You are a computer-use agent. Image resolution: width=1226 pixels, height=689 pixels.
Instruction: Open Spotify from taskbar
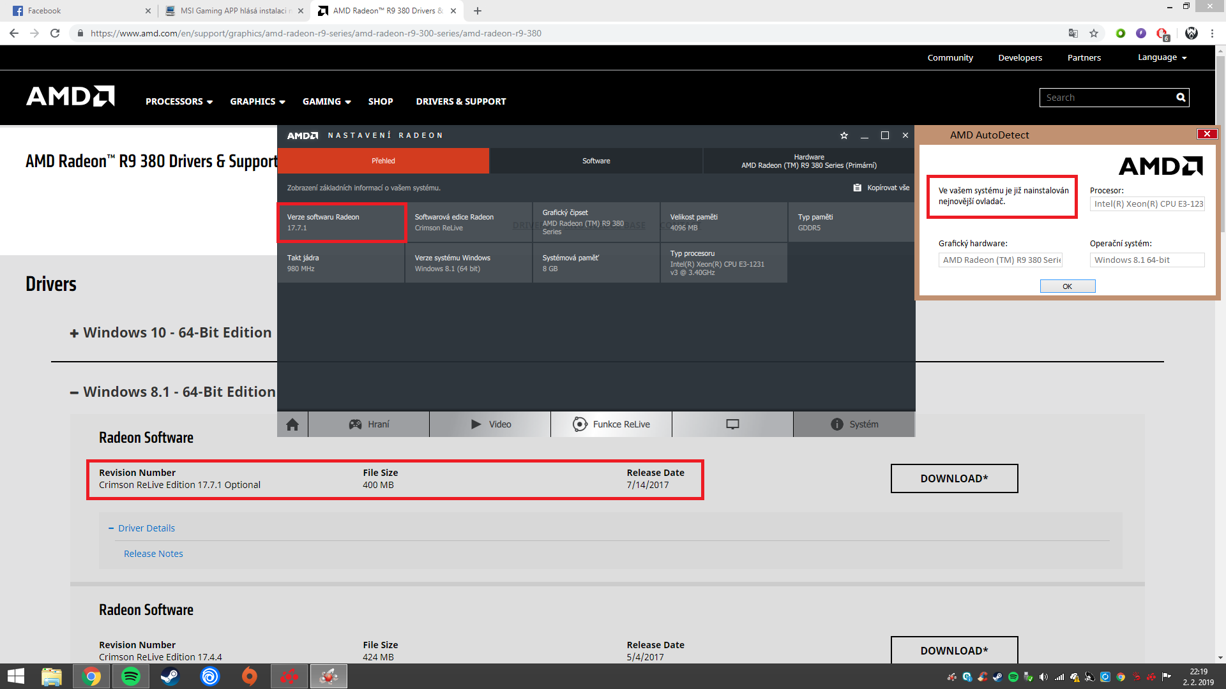pos(131,676)
